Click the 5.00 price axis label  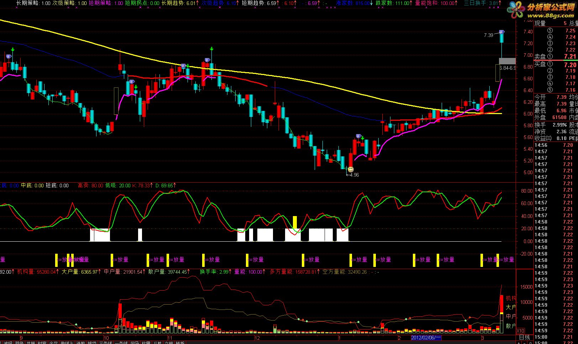(528, 172)
